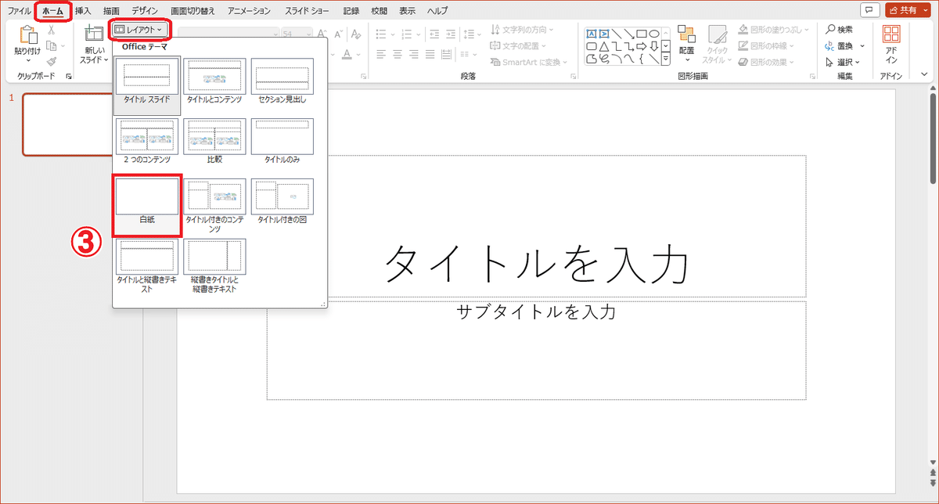Pick the rectangle shape in gallery
This screenshot has width=939, height=504.
[x=642, y=34]
